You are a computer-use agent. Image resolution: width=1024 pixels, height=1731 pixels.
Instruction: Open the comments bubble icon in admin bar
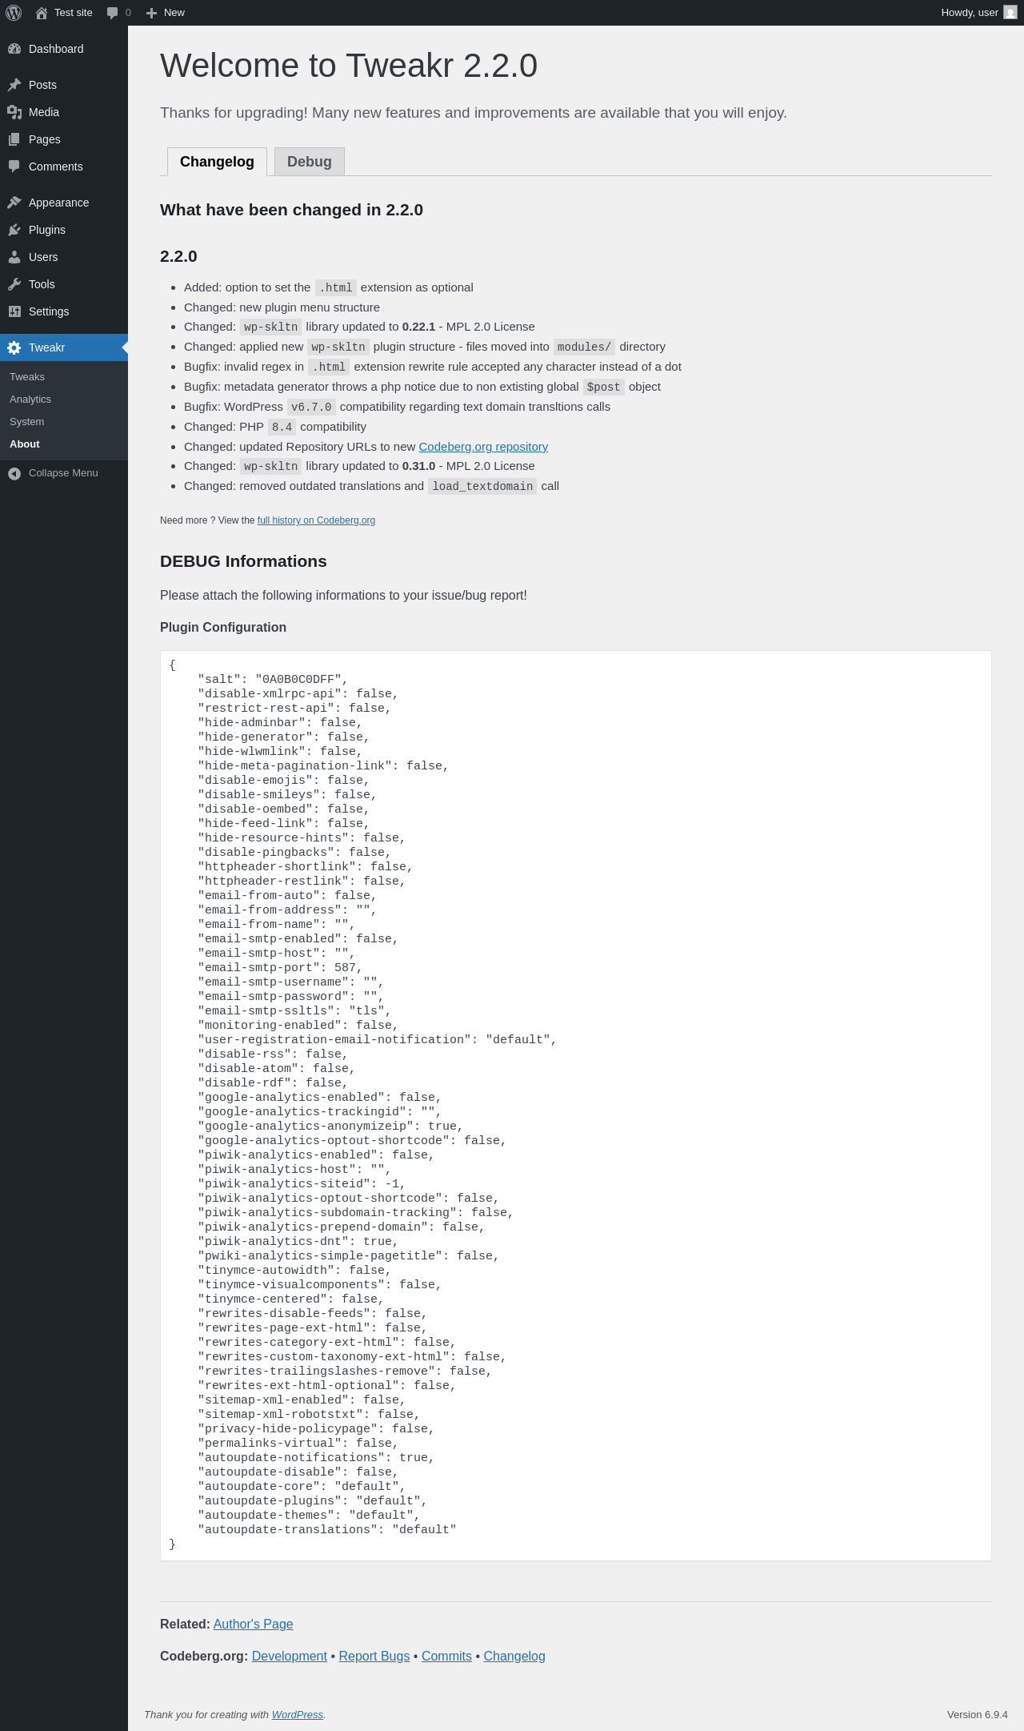click(x=113, y=13)
